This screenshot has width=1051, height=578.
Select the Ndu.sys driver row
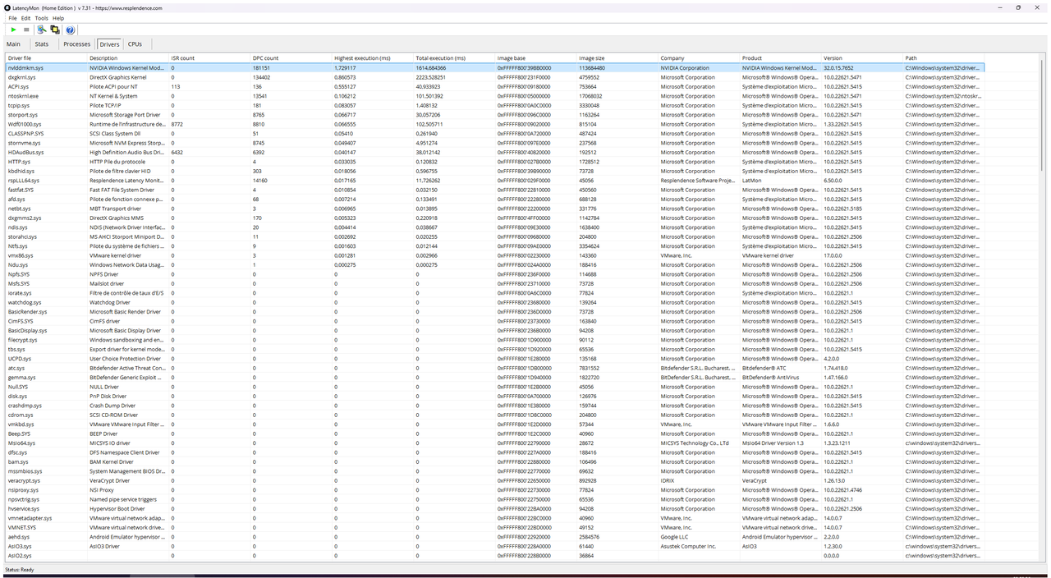494,265
